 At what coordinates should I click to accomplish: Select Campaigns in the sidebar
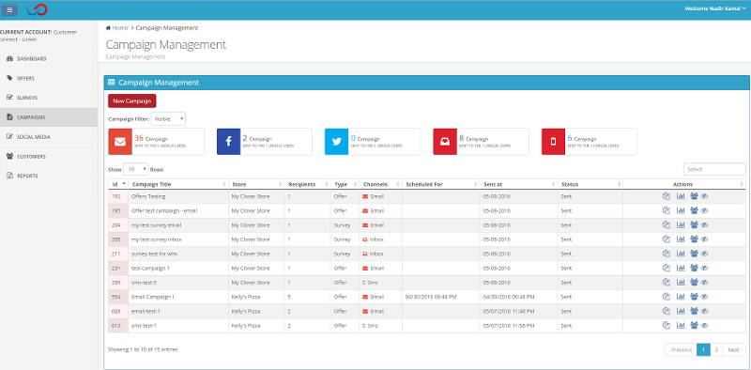49,117
